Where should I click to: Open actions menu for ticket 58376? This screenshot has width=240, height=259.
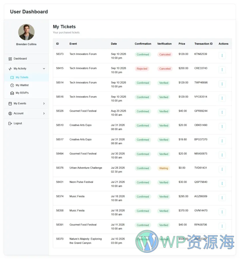click(x=222, y=169)
